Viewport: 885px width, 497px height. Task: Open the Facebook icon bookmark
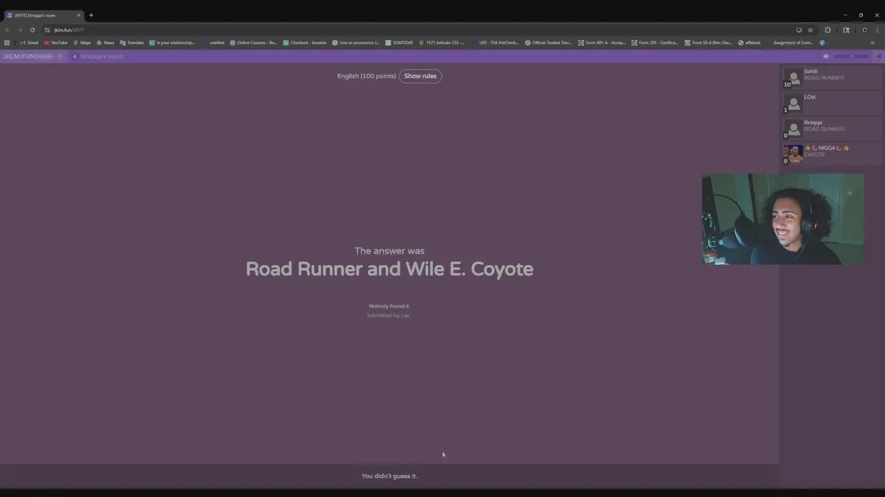[x=823, y=43]
